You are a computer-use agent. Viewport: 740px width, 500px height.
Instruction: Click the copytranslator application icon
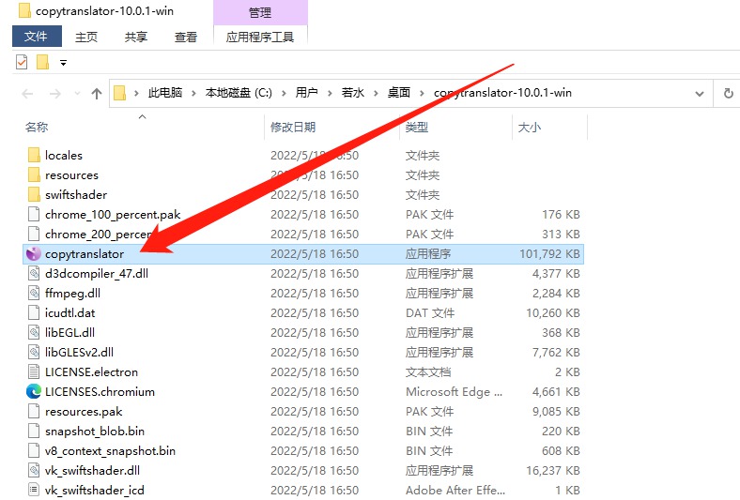coord(34,254)
